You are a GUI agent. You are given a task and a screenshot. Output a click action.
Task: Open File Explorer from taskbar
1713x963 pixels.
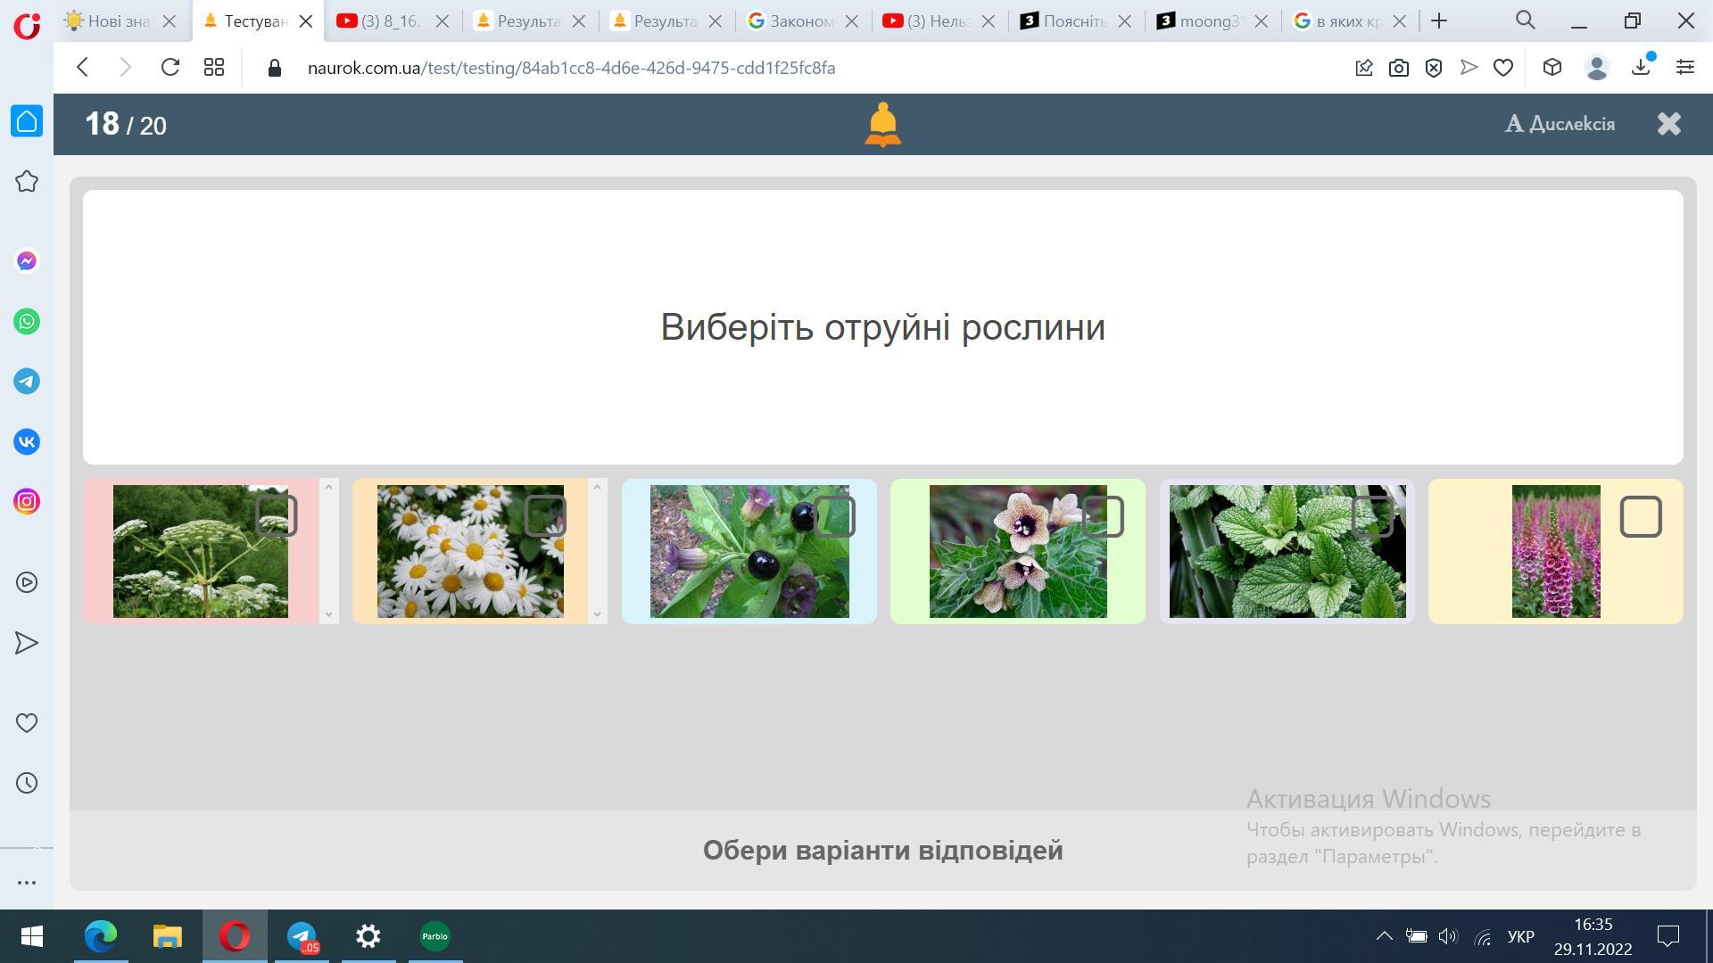[168, 936]
